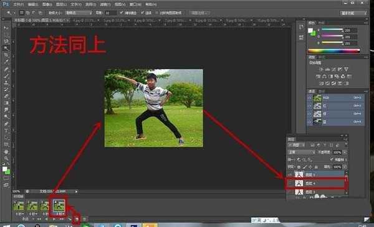The image size is (374, 227).
Task: Add a Photo Filter adjustment layer
Action: click(337, 76)
